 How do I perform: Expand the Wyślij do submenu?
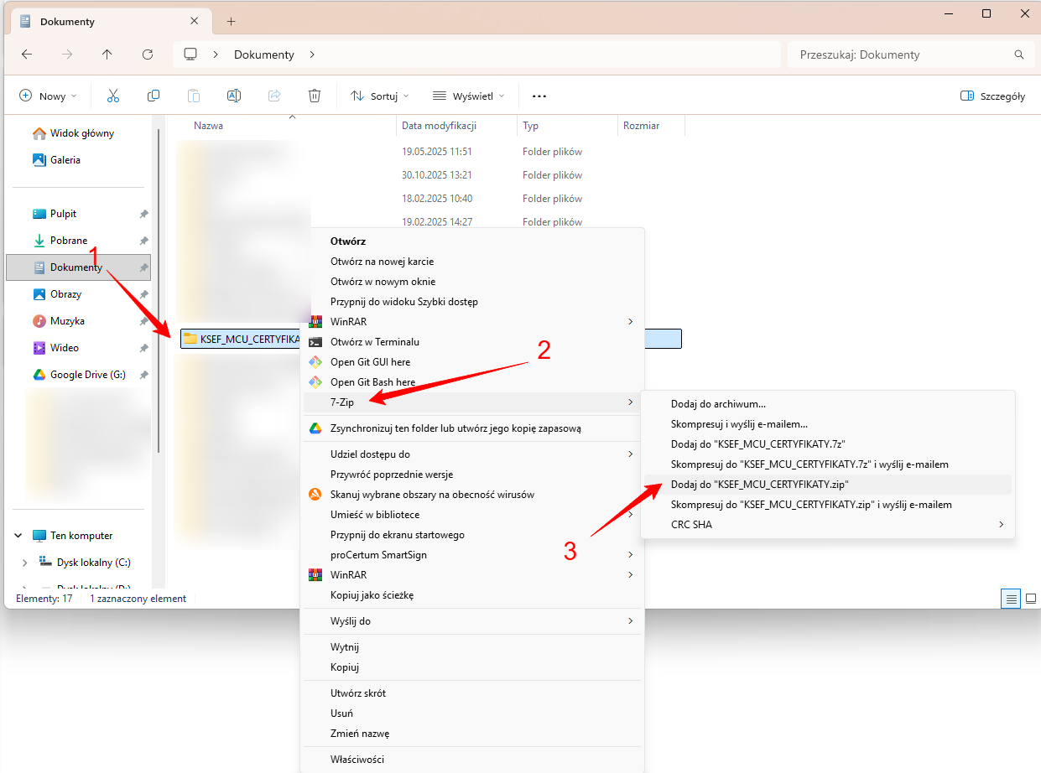[x=631, y=621]
